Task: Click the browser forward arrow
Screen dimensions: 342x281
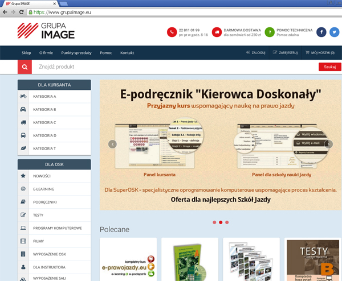Action: coord(13,12)
